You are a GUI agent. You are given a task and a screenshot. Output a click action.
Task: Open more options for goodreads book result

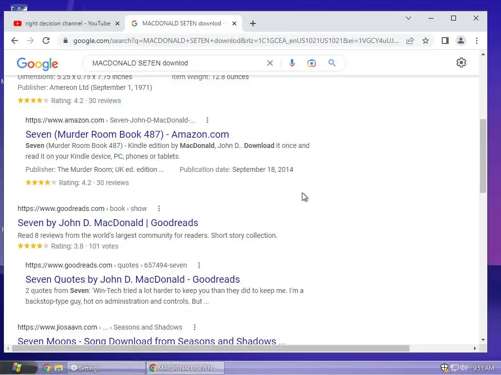(159, 208)
